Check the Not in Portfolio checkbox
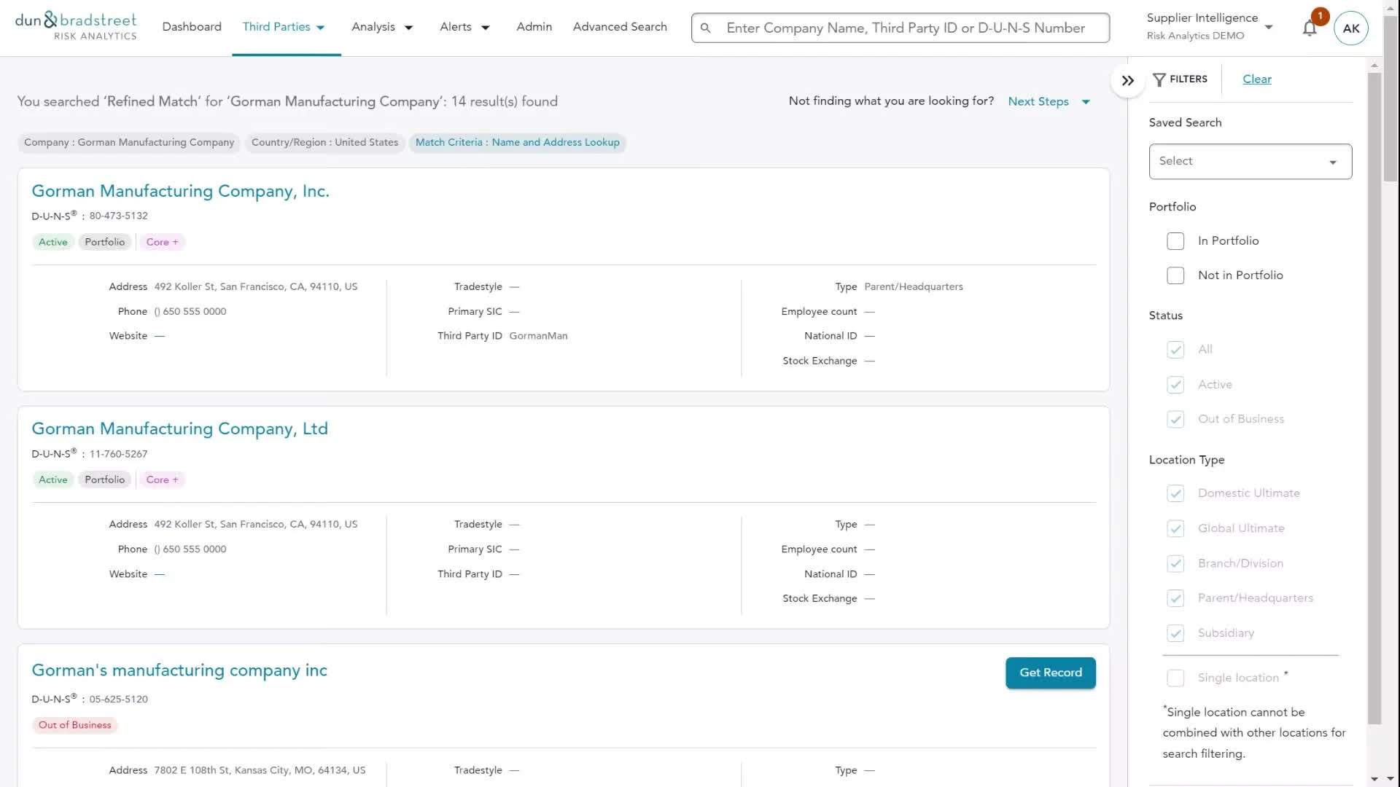 coord(1175,275)
